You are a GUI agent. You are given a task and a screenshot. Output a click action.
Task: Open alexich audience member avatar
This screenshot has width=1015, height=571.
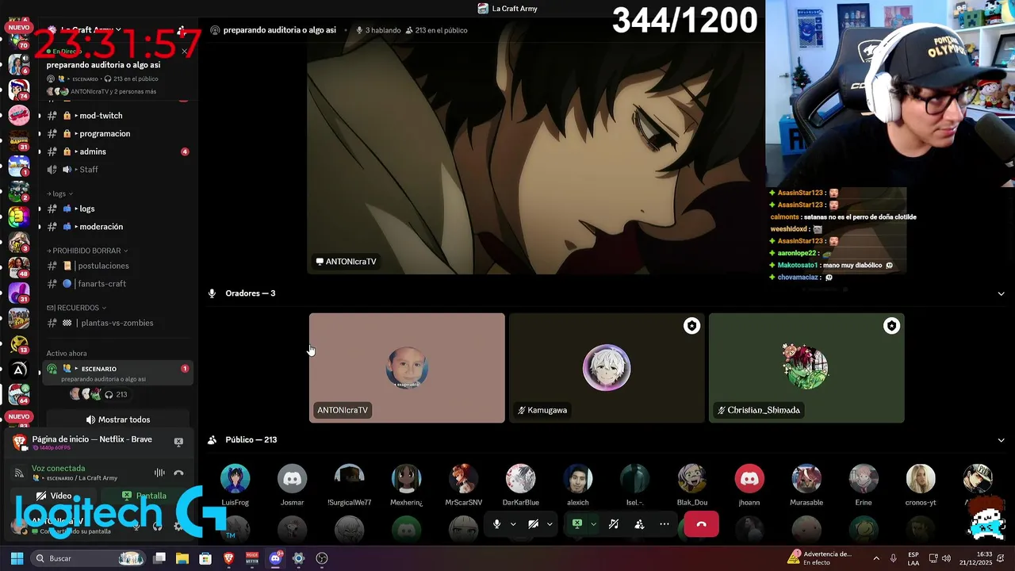[577, 478]
